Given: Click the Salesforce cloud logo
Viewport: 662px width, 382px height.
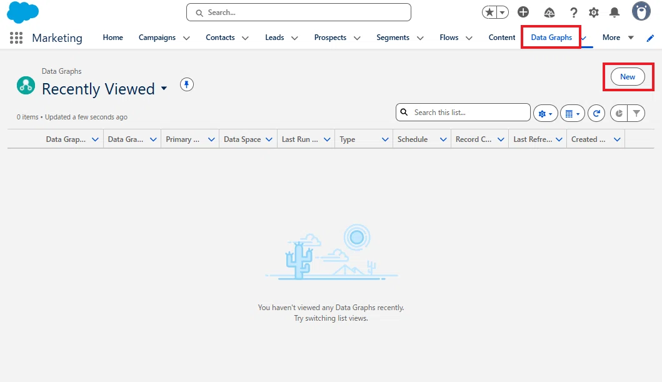Looking at the screenshot, I should click(x=23, y=13).
